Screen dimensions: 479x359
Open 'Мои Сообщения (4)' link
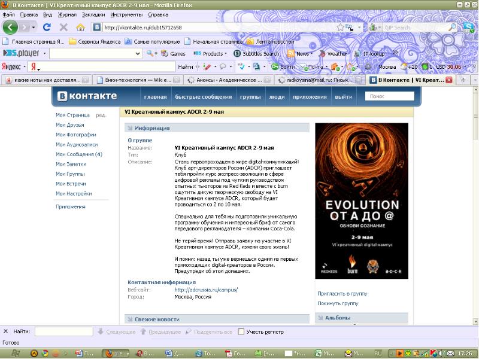click(79, 154)
